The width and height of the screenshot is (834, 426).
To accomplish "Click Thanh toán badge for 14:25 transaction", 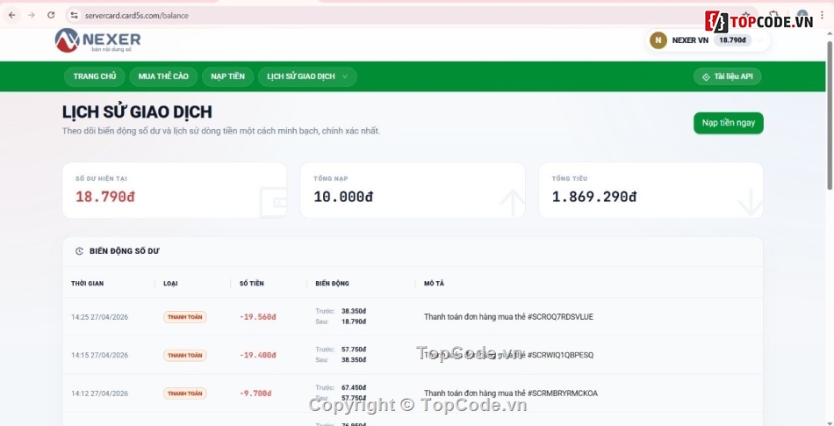I will point(184,317).
